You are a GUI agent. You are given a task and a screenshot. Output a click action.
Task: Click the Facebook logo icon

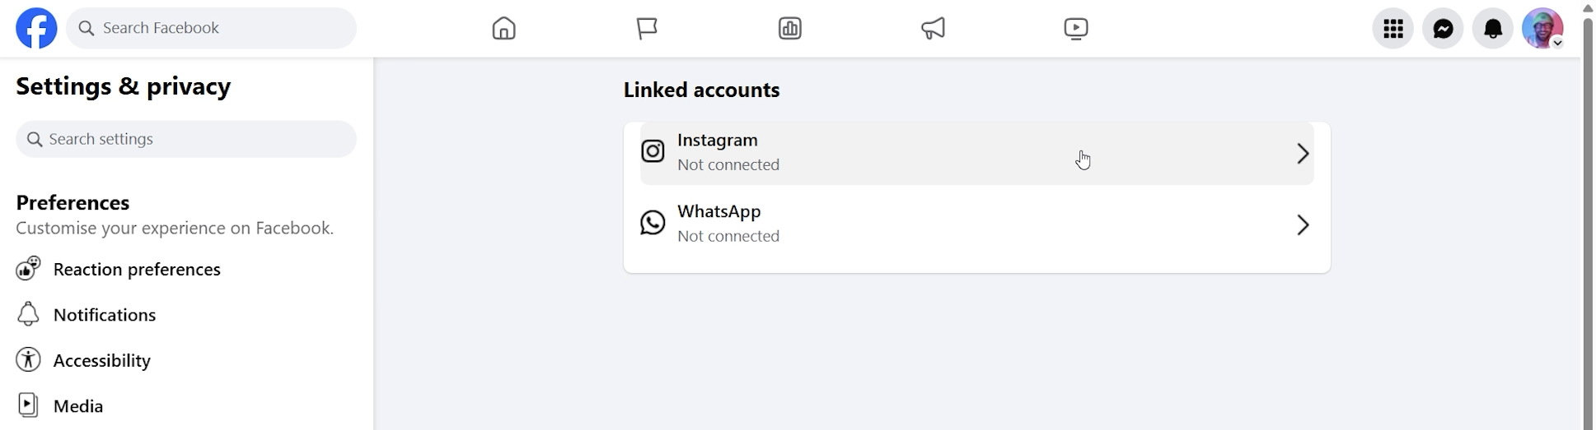[36, 29]
